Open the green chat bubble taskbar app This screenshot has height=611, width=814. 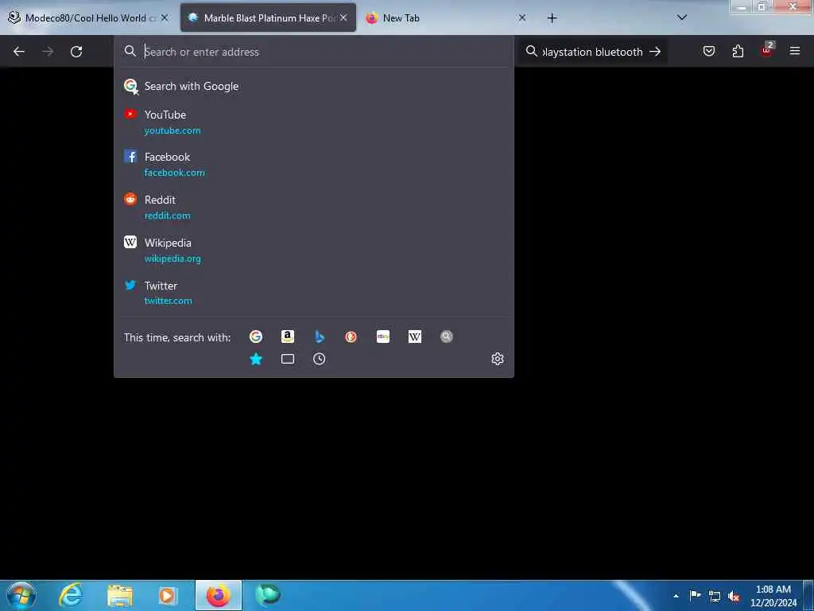coord(267,595)
